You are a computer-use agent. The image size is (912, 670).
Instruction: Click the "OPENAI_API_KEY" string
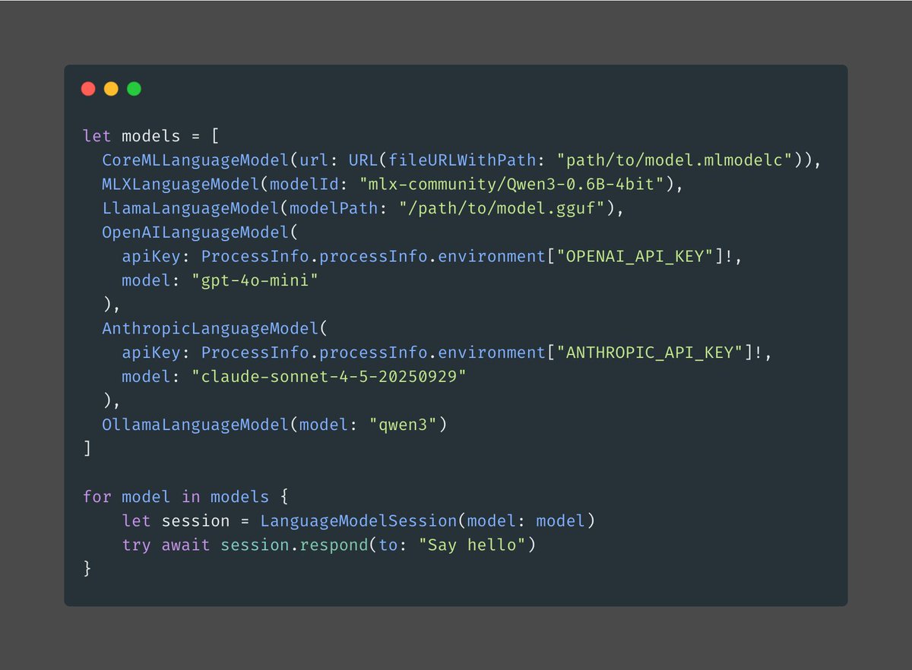pyautogui.click(x=635, y=257)
